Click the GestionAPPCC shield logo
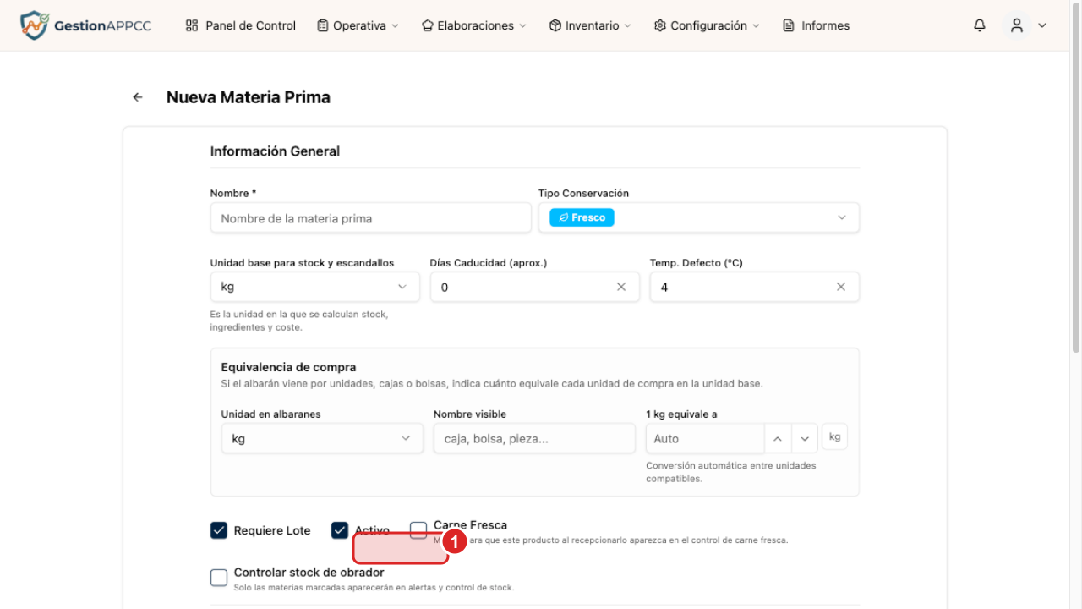1082x609 pixels. coord(35,25)
